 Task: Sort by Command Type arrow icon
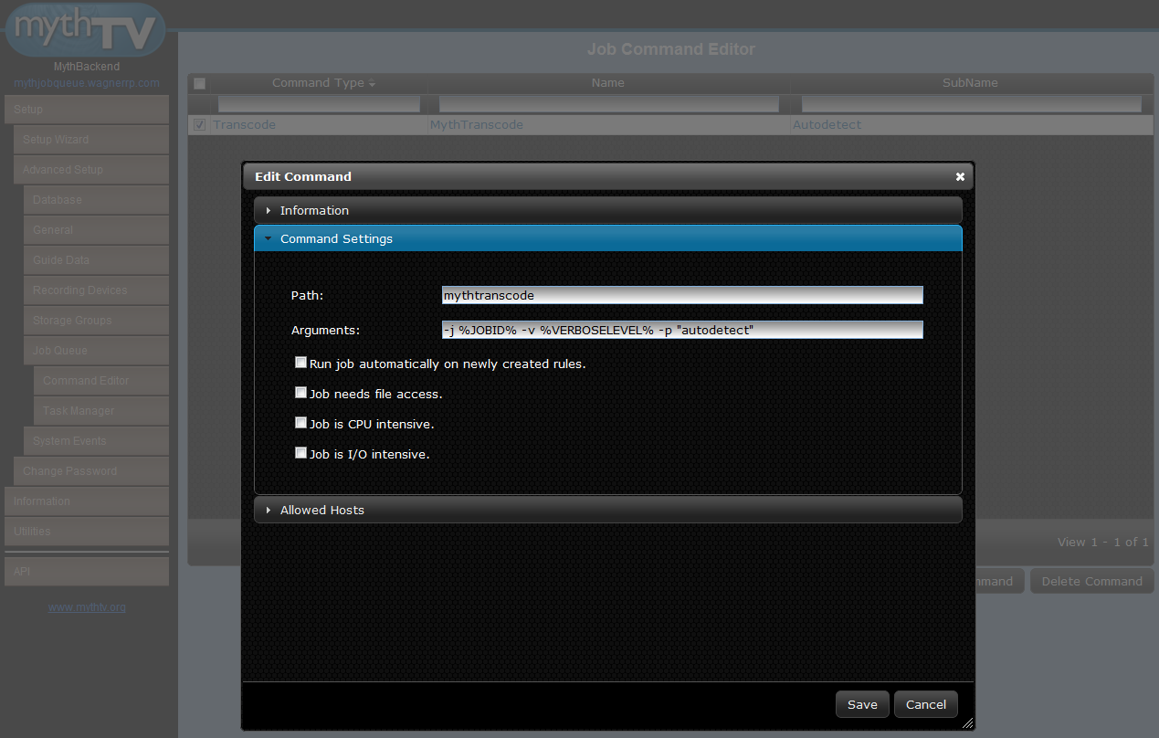pyautogui.click(x=373, y=84)
